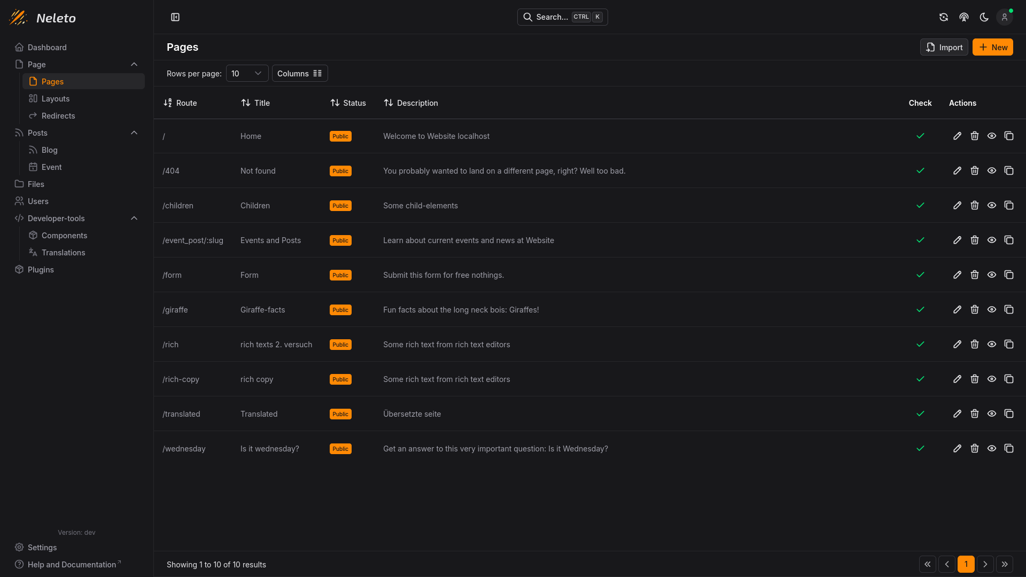Edit the /wednesday page via pencil icon
Screen dimensions: 1026x577
click(957, 449)
